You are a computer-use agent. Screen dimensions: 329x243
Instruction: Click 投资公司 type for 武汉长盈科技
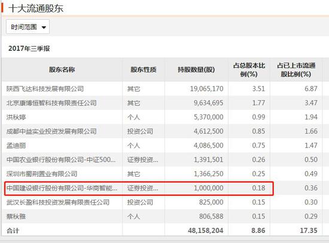pyautogui.click(x=140, y=202)
